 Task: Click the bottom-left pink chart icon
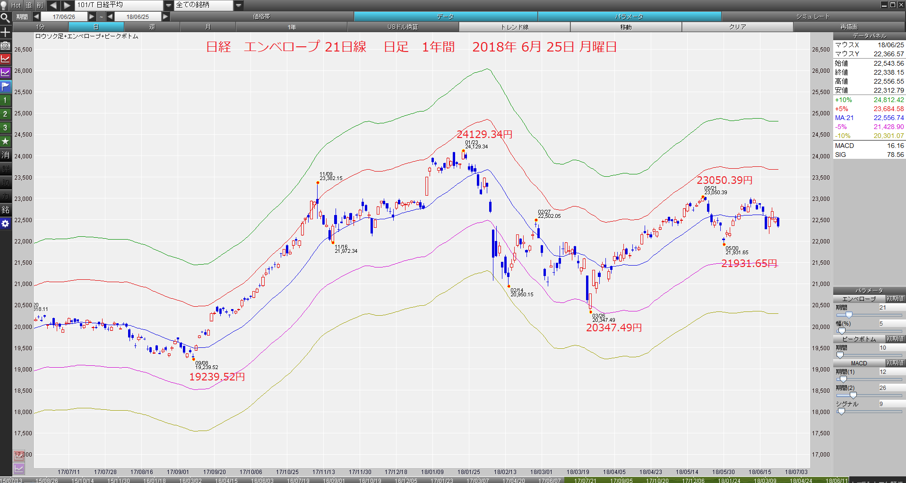[19, 456]
